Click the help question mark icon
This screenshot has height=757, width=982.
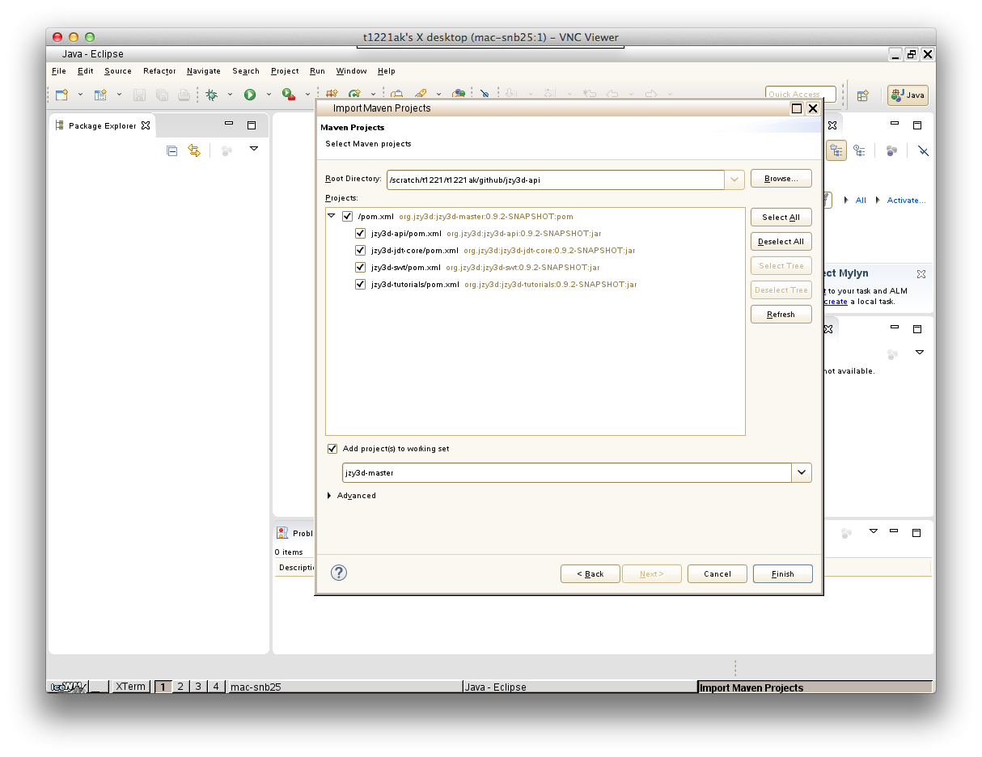pos(339,573)
